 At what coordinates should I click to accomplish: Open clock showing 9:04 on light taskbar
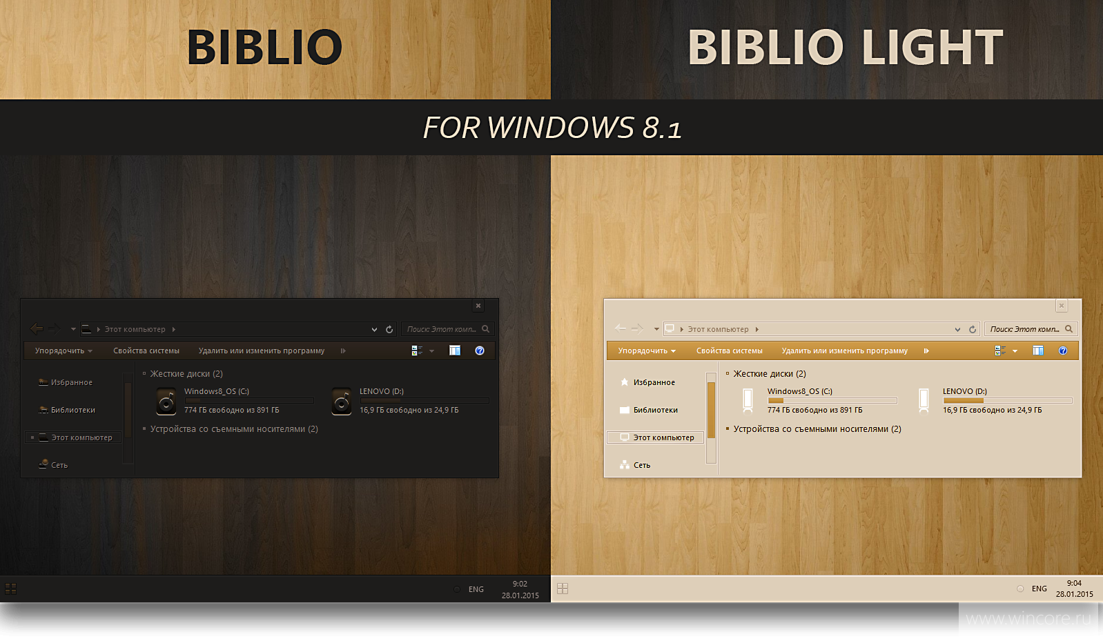(1075, 589)
